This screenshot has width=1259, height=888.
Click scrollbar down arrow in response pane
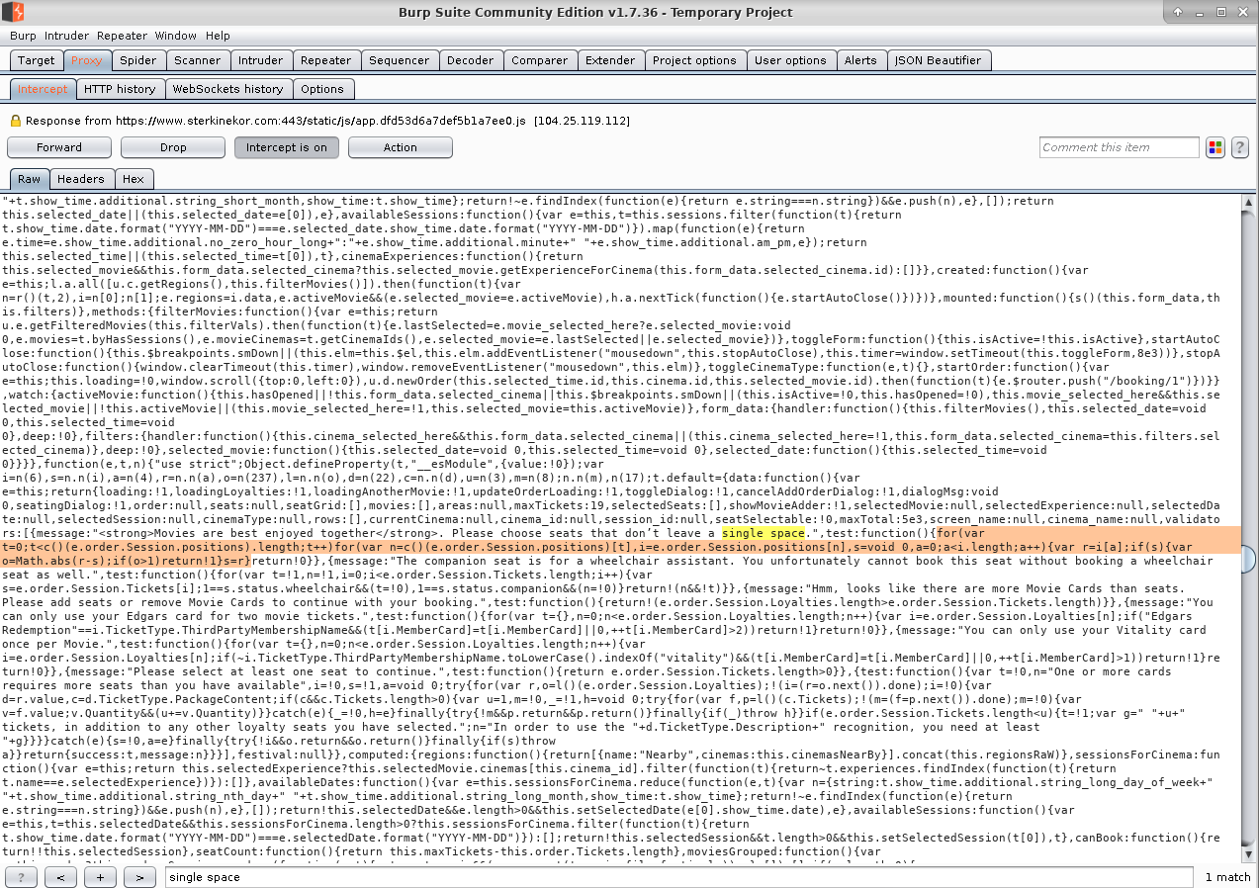(1249, 854)
